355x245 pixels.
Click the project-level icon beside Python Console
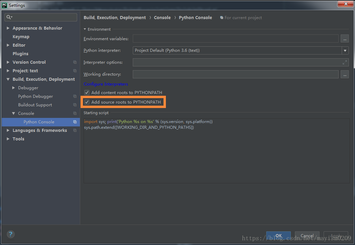click(x=75, y=122)
